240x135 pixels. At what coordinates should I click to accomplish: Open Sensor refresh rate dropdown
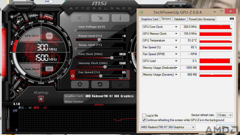tap(224, 115)
